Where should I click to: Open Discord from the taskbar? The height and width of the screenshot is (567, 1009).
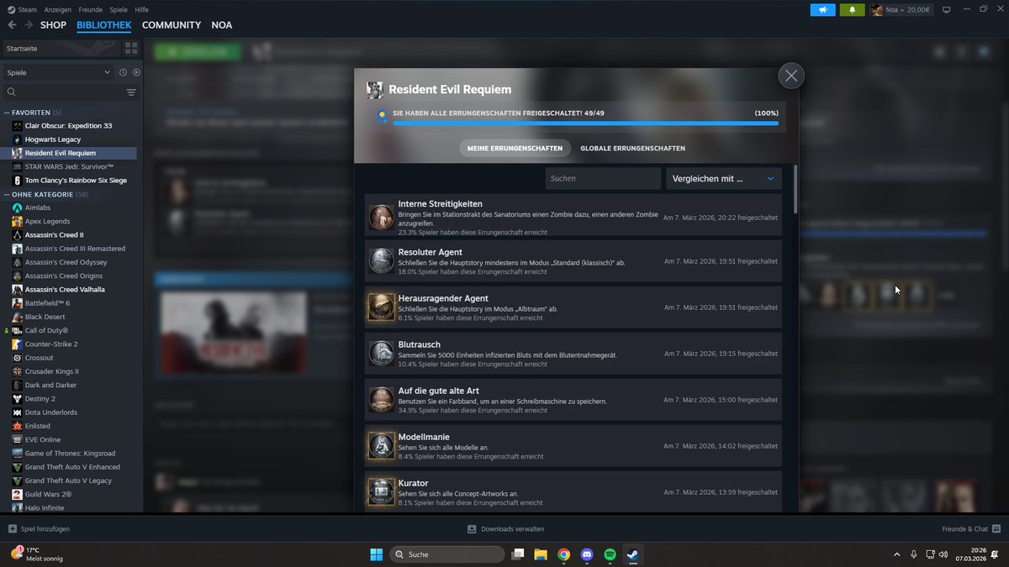pyautogui.click(x=587, y=554)
